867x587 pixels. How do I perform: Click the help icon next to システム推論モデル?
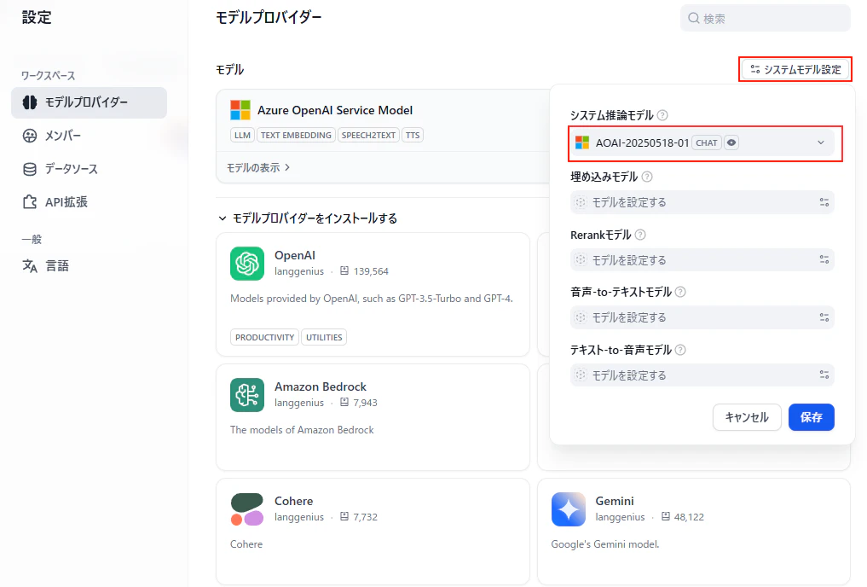click(x=662, y=115)
